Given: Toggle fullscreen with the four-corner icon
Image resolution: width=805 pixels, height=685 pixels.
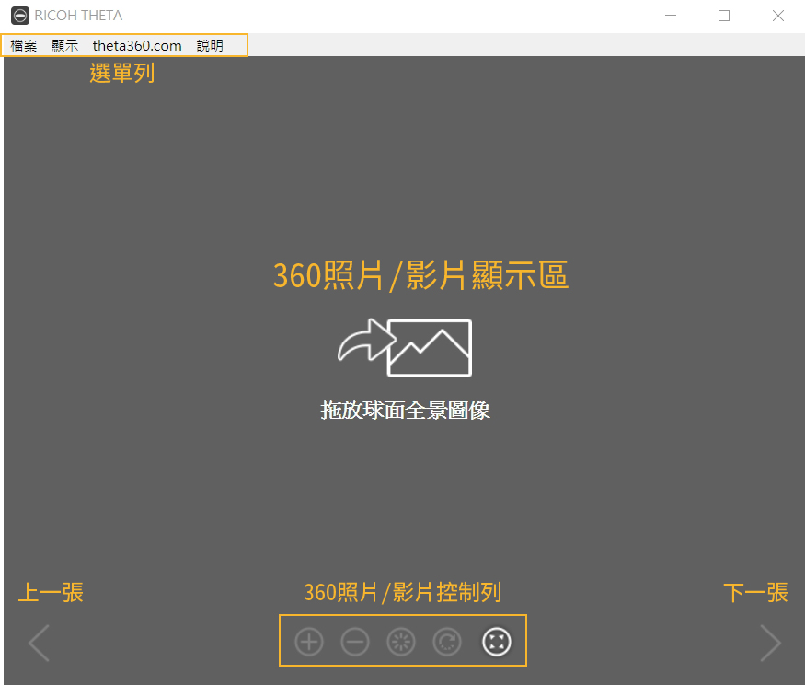Looking at the screenshot, I should coord(497,642).
